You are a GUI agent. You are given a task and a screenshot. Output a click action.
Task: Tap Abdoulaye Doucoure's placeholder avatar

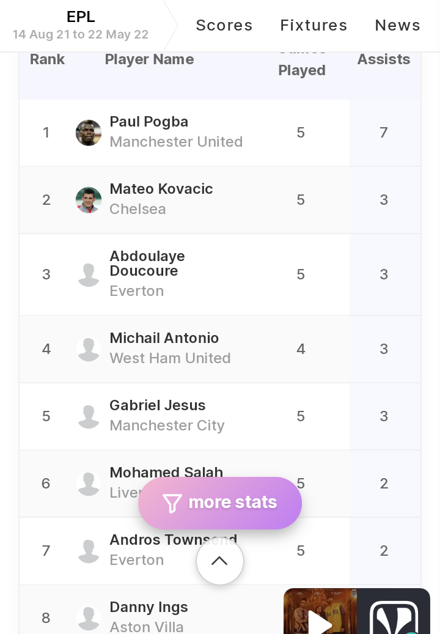[x=88, y=275]
